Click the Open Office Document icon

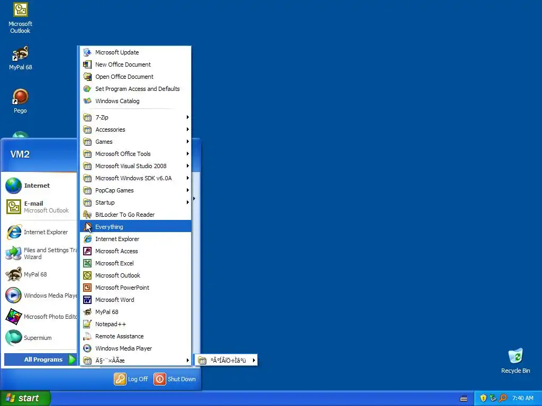(87, 77)
